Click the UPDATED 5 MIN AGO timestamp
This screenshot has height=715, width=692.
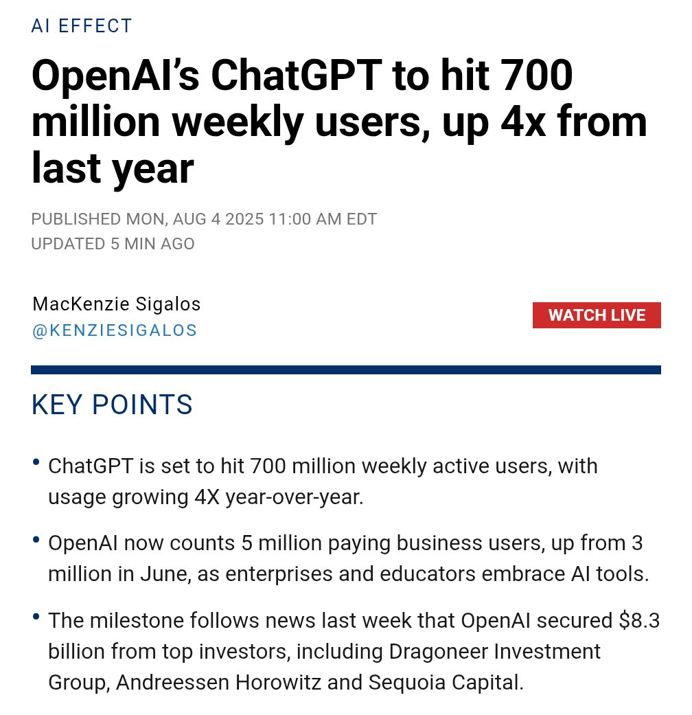coord(113,244)
